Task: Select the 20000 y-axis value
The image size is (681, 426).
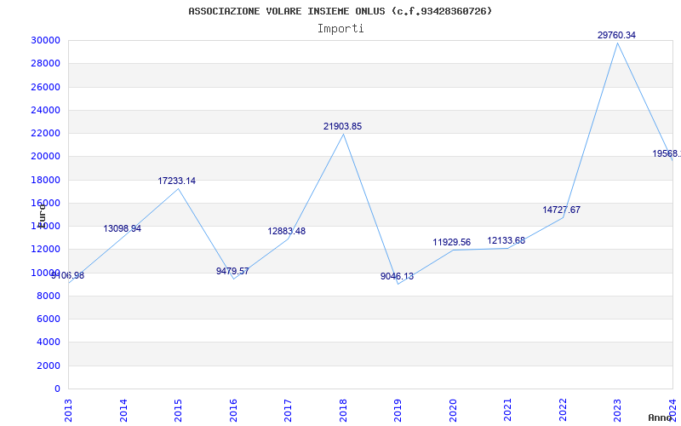Action: [45, 157]
